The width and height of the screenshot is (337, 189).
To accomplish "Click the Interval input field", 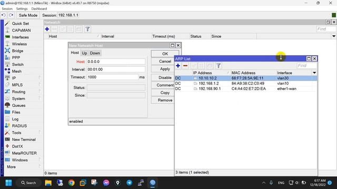I will point(116,69).
